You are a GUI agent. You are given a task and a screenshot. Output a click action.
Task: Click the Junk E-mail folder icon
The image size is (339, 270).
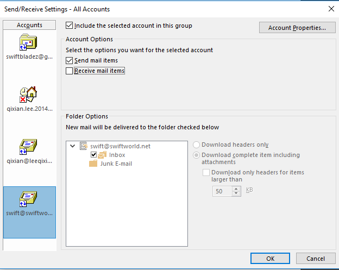(93, 164)
